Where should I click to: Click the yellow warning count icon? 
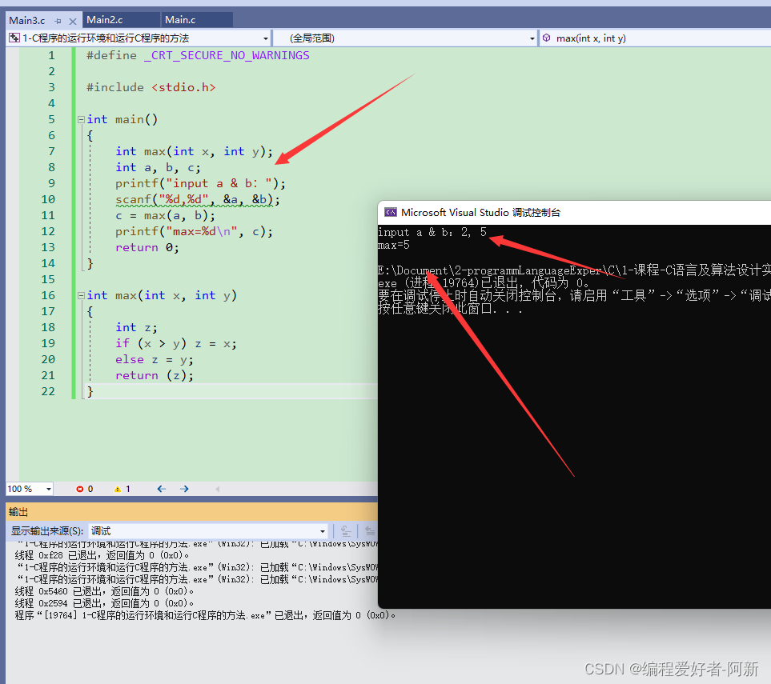[118, 489]
